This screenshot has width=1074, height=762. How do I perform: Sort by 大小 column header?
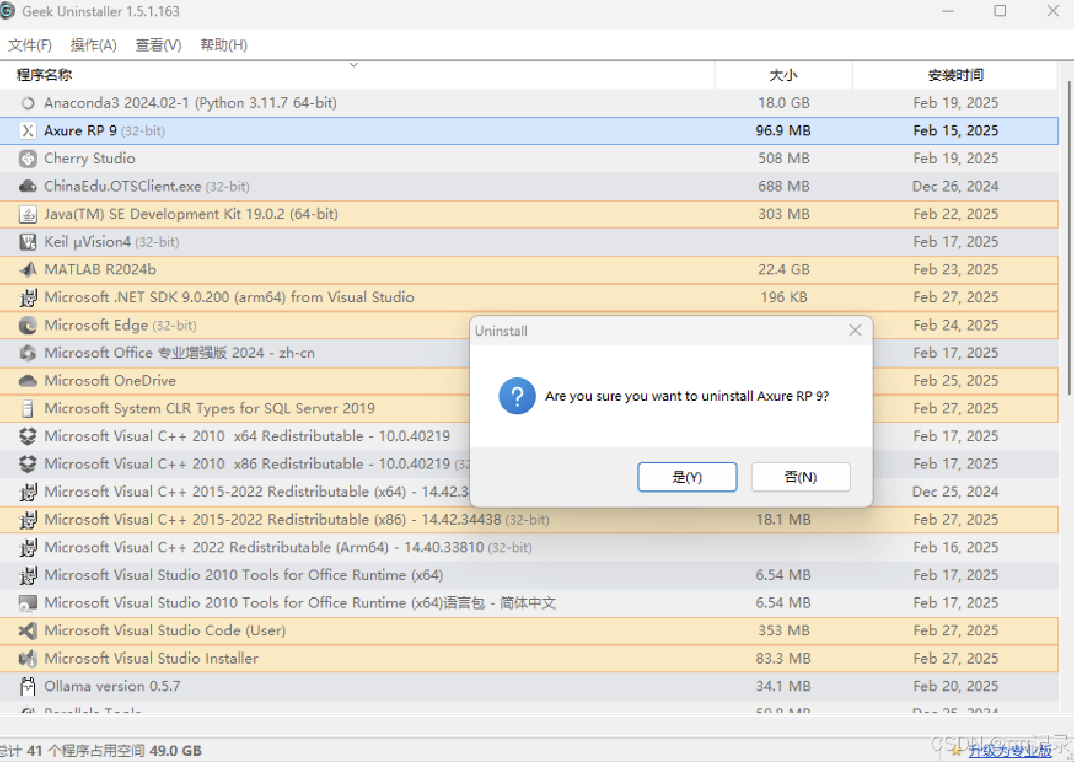point(784,75)
